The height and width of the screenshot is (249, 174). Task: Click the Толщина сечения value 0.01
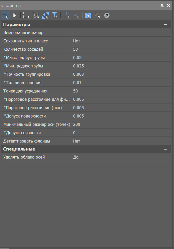click(122, 82)
